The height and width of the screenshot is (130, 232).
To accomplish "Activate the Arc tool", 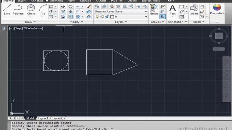I will click(43, 10).
